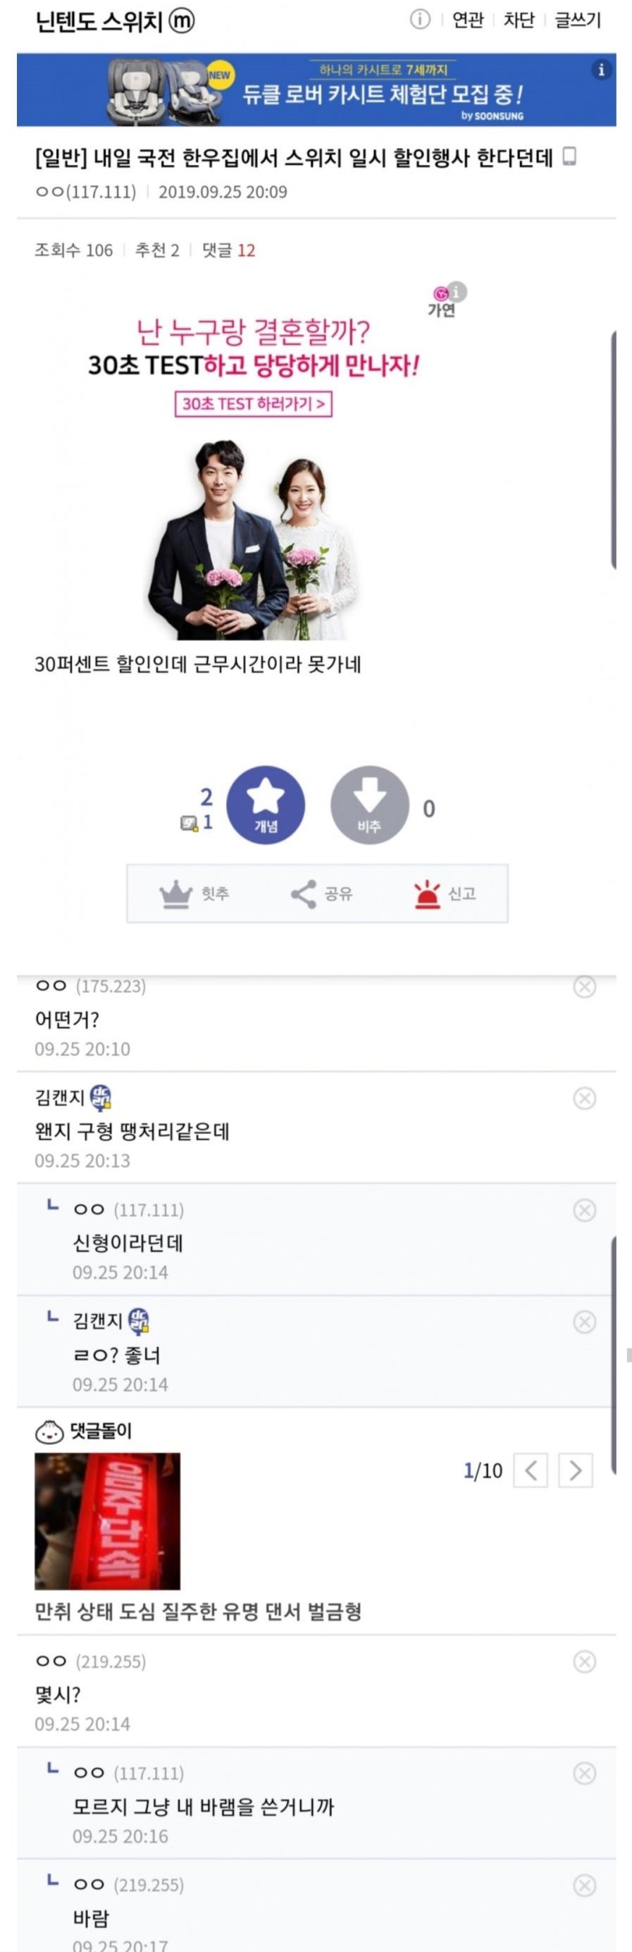Tap the info icon beside 연관
The image size is (632, 1952).
[x=419, y=20]
